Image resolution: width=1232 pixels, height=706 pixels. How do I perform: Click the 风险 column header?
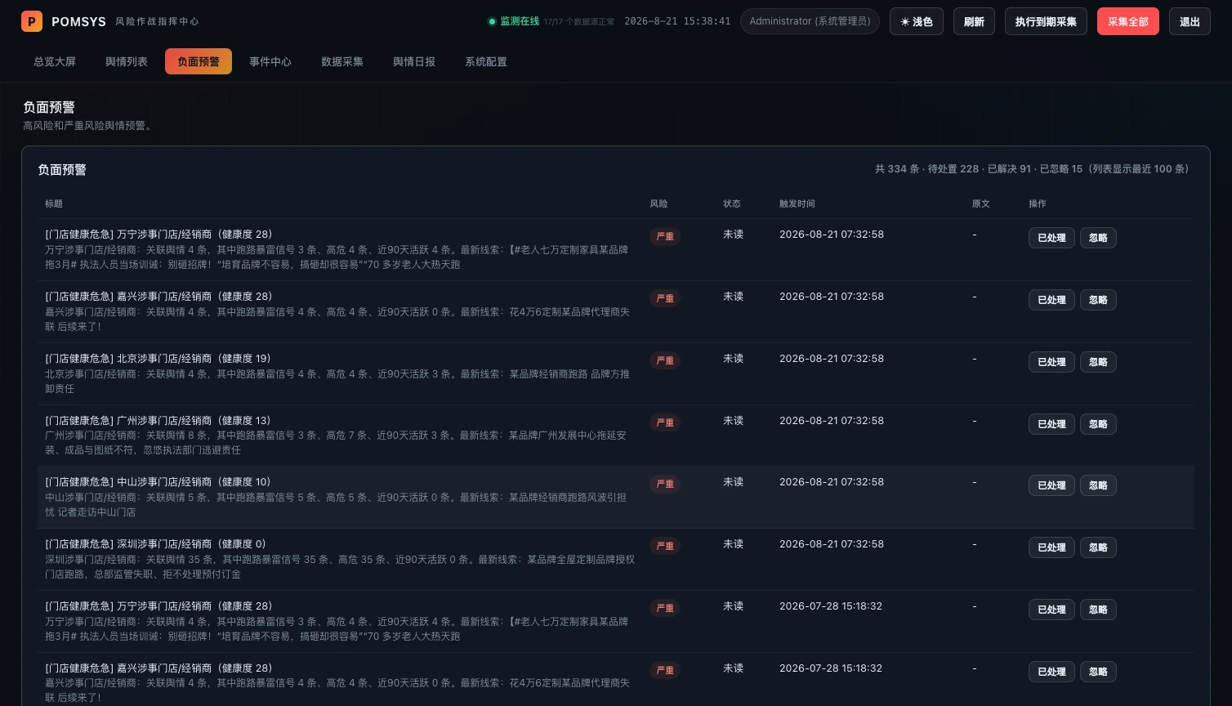(658, 203)
